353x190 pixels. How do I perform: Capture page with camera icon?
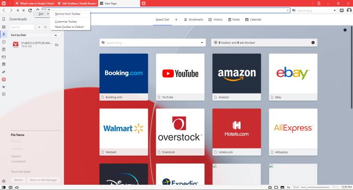[x=270, y=187]
